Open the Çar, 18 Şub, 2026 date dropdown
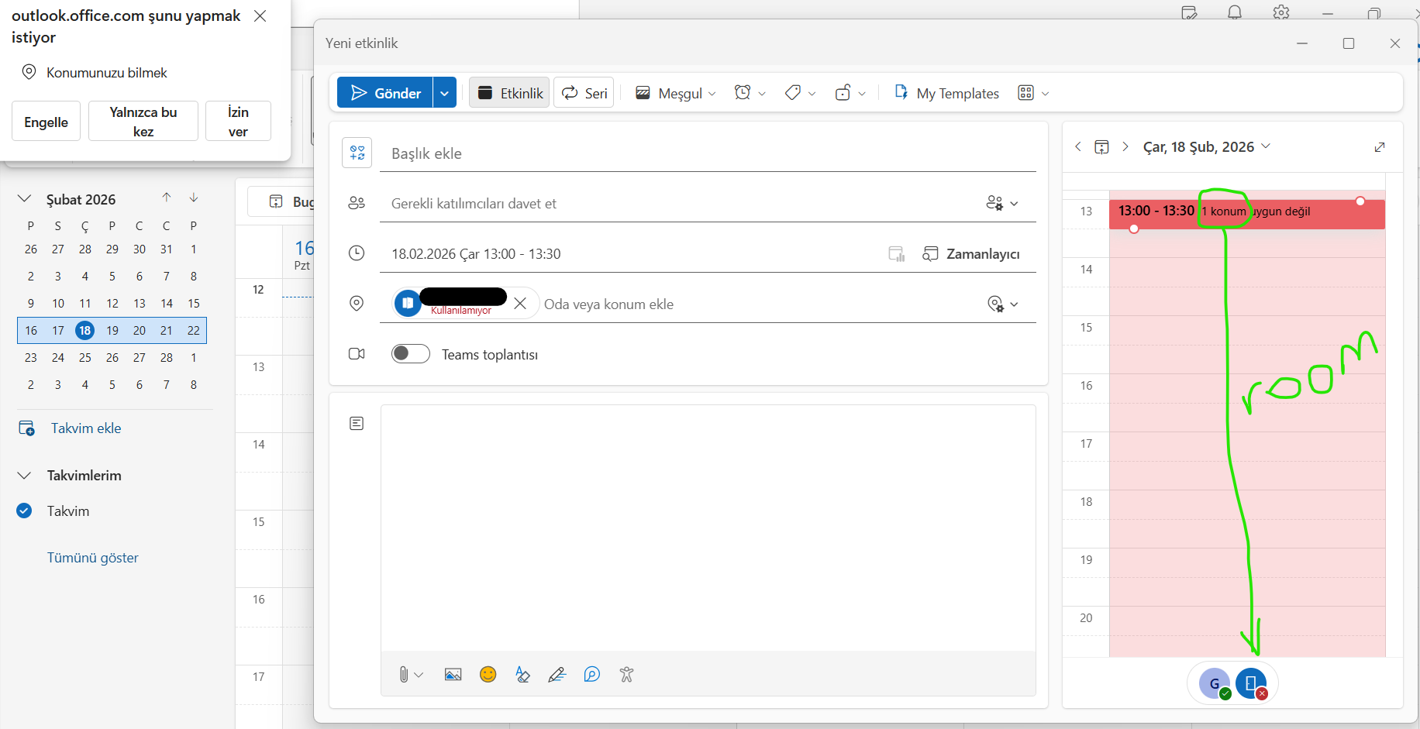 coord(1207,147)
